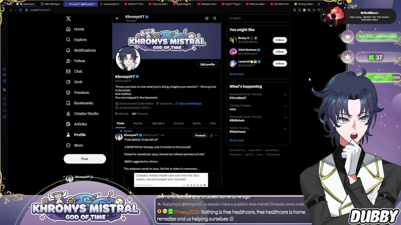Follow Lambriel (@LambrielVT)
This screenshot has width=401, height=225.
(x=280, y=64)
